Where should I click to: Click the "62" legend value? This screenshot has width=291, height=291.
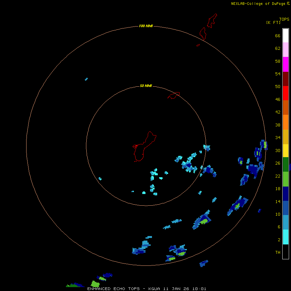tap(278, 48)
